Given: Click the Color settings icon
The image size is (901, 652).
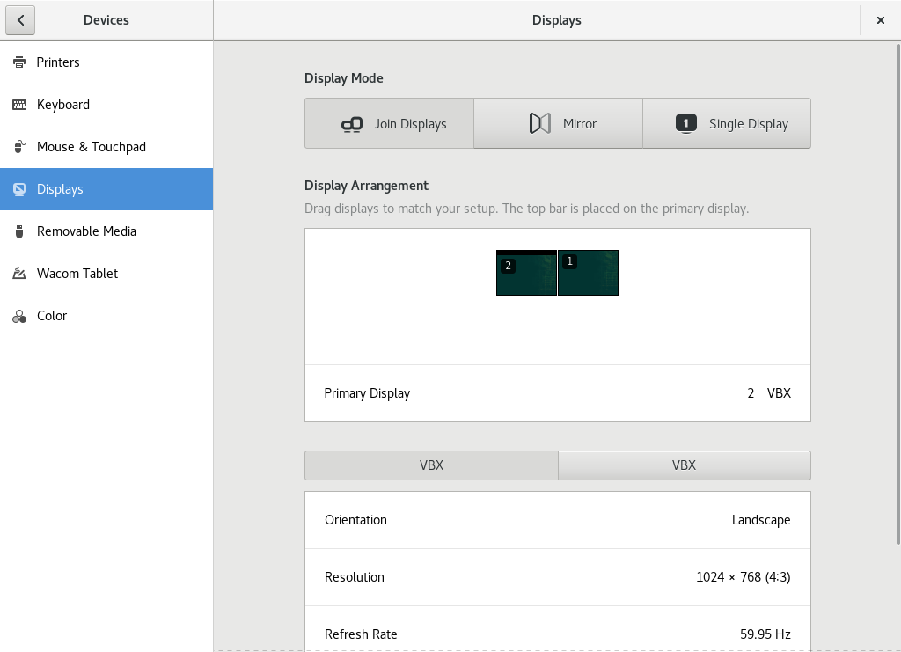Looking at the screenshot, I should tap(19, 316).
